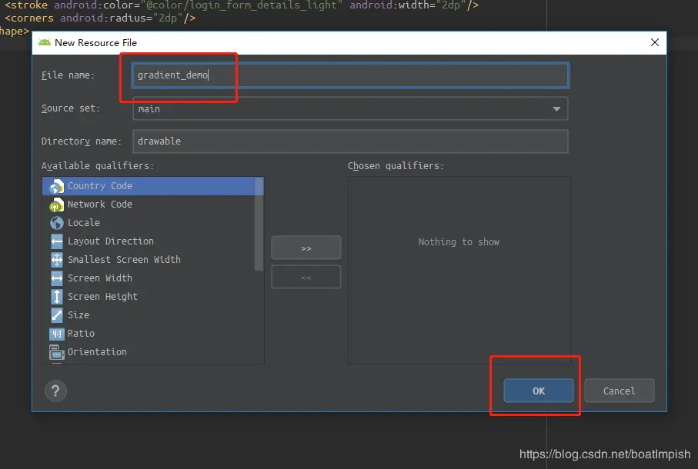Image resolution: width=698 pixels, height=469 pixels.
Task: Click the Android icon in dialog title
Action: click(45, 43)
